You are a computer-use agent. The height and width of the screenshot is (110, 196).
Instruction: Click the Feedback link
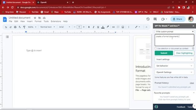click(181, 107)
